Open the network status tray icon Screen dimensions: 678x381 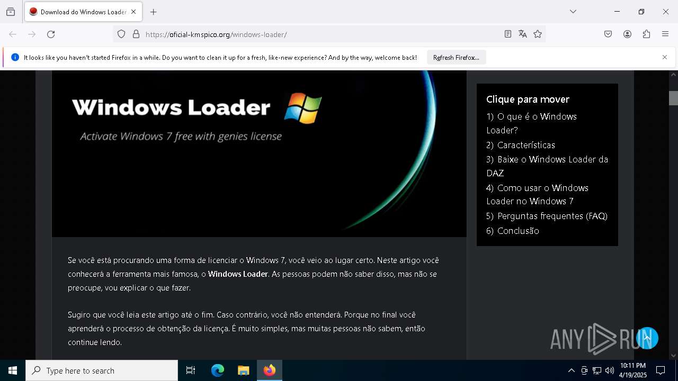597,370
